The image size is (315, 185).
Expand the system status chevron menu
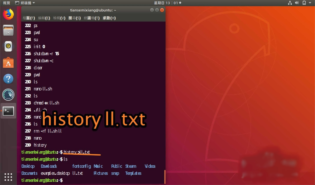pyautogui.click(x=310, y=3)
